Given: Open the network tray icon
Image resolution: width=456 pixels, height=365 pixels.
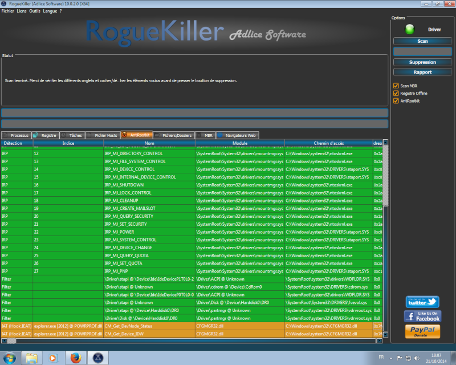Looking at the screenshot, I should 408,358.
